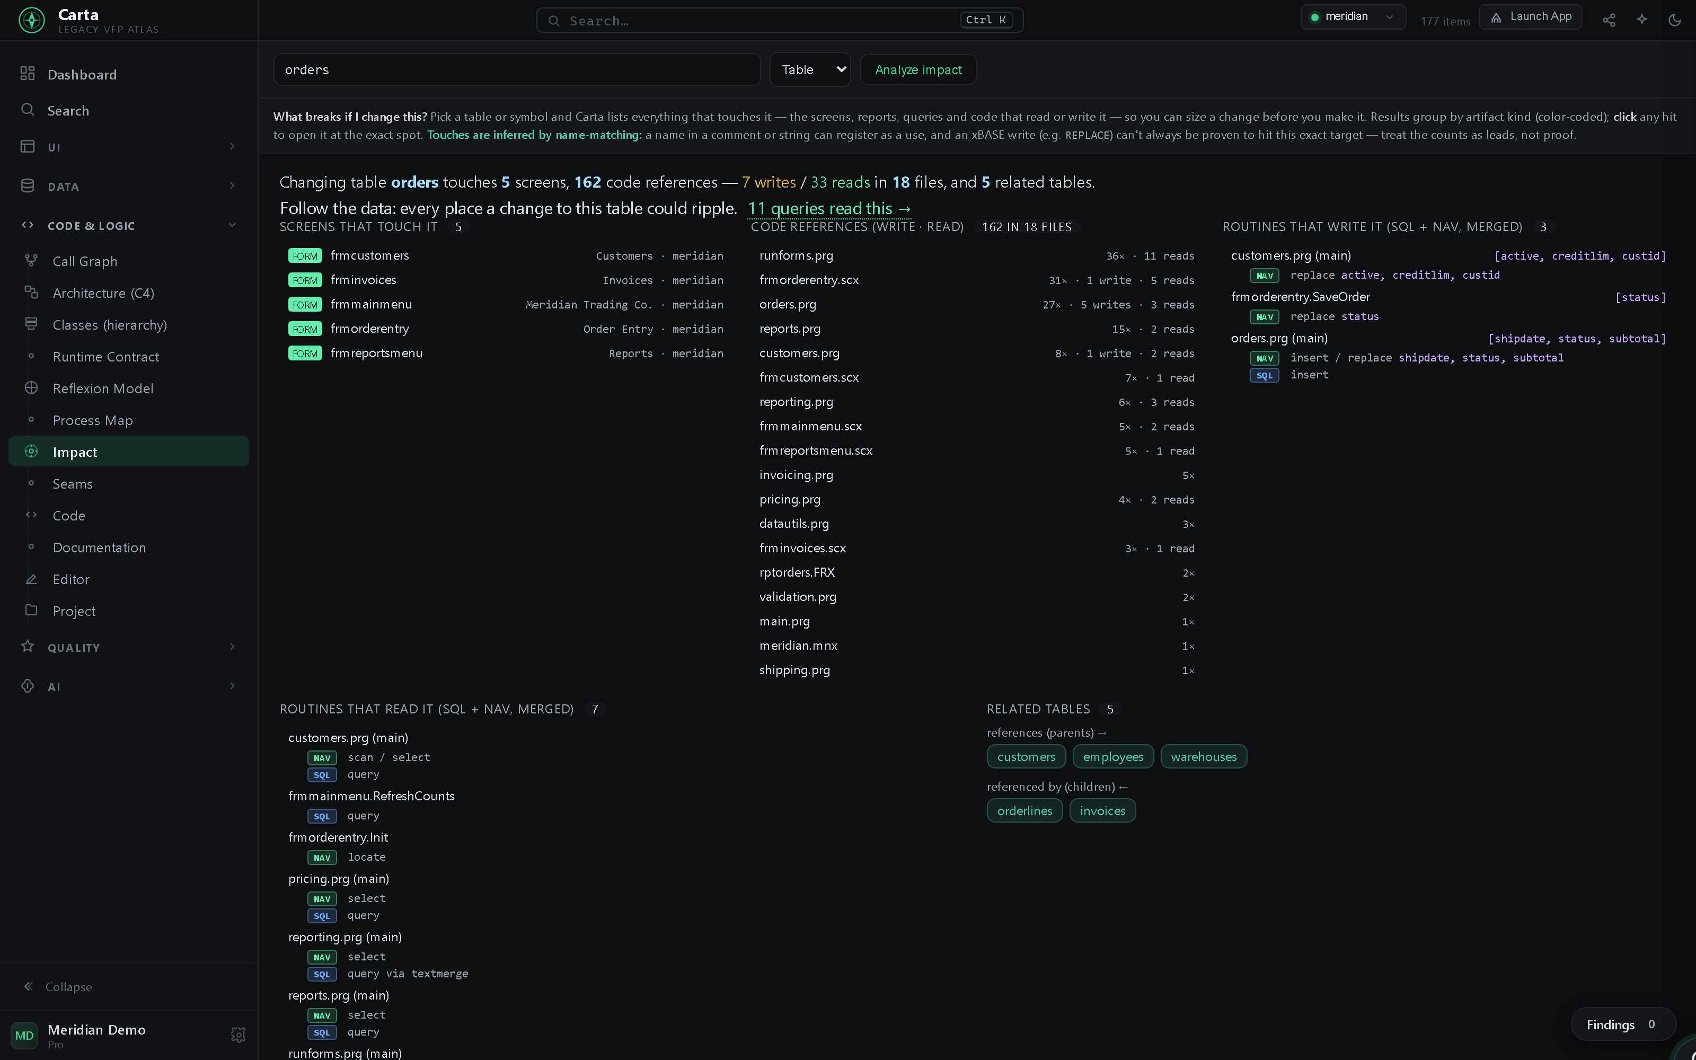The image size is (1696, 1060).
Task: Click the Search magnifier icon in sidebar
Action: pos(28,109)
